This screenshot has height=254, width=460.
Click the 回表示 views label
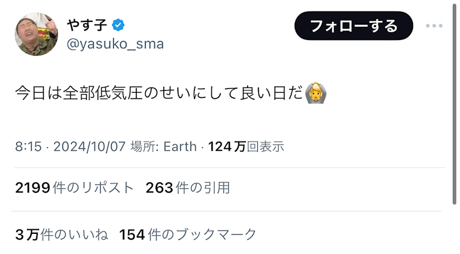pyautogui.click(x=266, y=147)
